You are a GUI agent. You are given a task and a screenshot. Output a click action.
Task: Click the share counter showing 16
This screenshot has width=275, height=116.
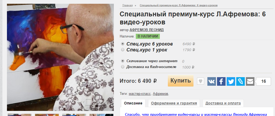pyautogui.click(x=264, y=81)
